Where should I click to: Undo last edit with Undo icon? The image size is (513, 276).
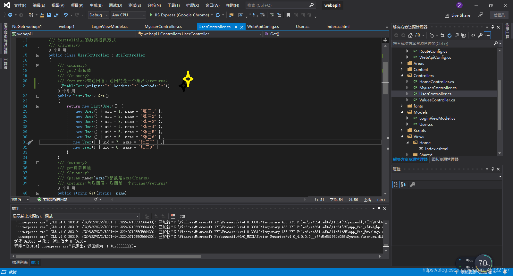coord(66,15)
